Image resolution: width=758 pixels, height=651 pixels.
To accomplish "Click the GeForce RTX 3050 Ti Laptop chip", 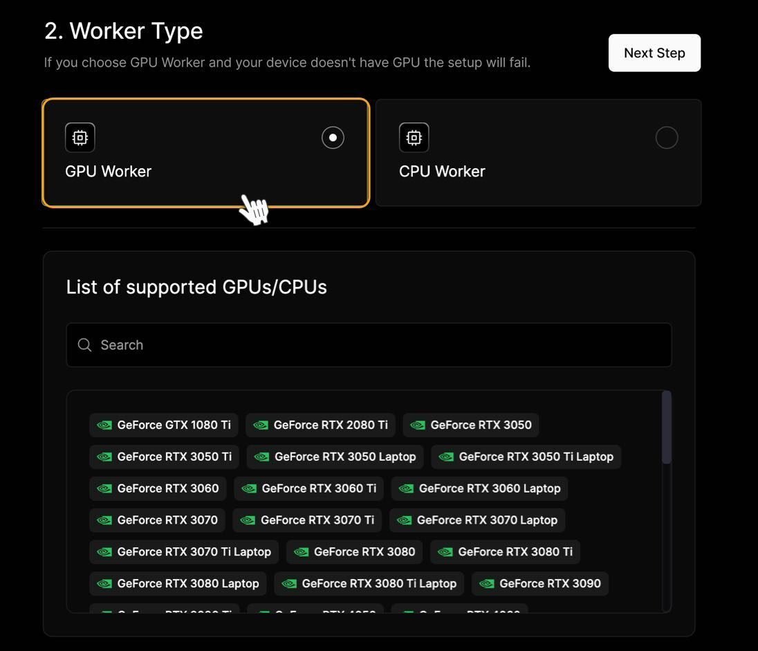I will tap(526, 457).
